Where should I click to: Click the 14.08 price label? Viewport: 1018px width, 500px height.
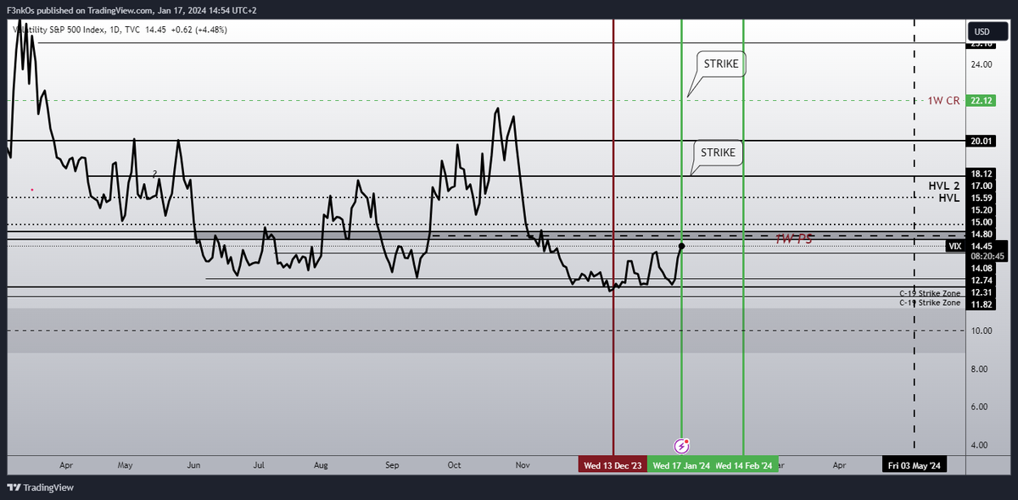coord(982,268)
